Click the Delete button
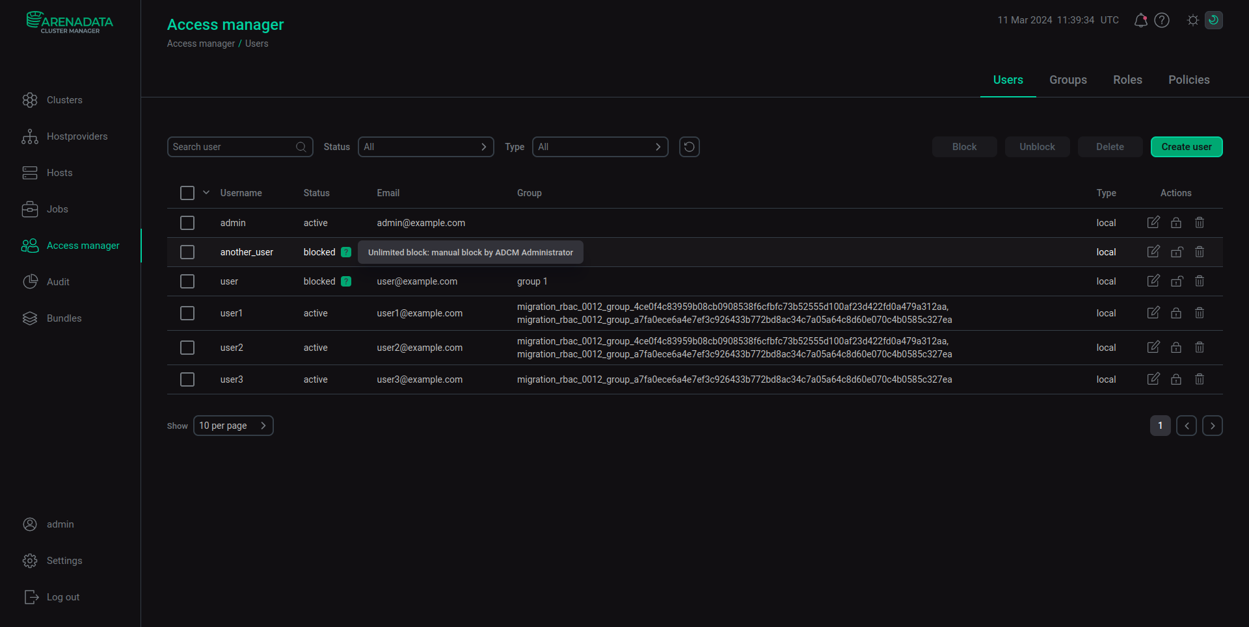Image resolution: width=1249 pixels, height=627 pixels. pyautogui.click(x=1110, y=147)
